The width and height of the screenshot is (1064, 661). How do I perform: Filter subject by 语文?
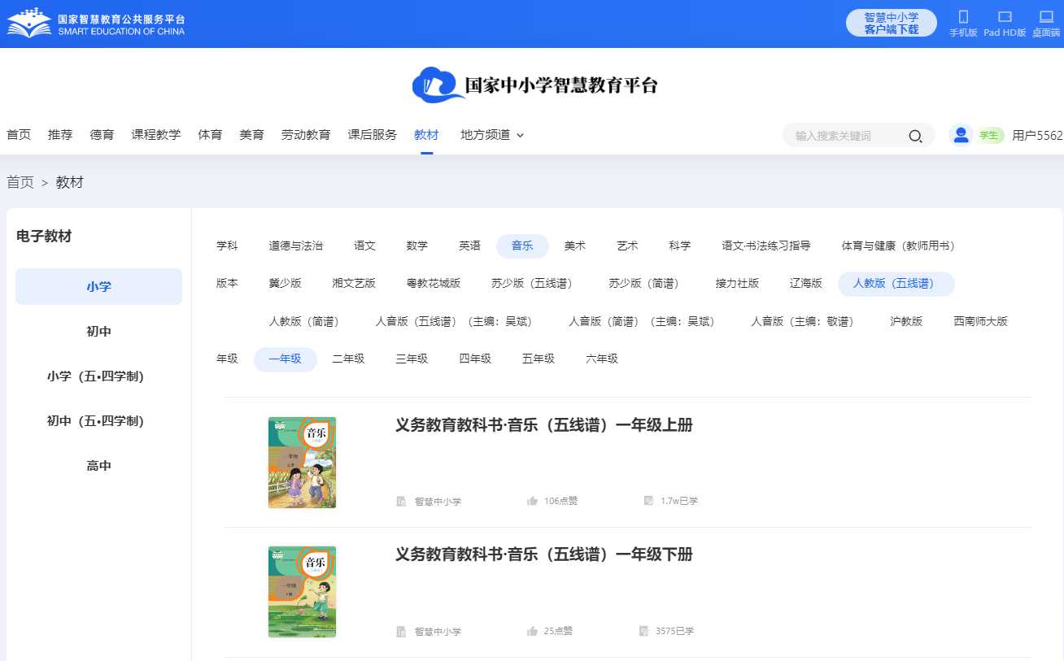click(x=364, y=246)
